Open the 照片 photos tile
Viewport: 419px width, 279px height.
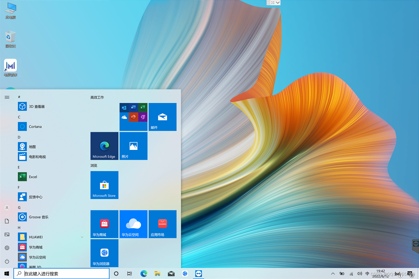click(134, 146)
